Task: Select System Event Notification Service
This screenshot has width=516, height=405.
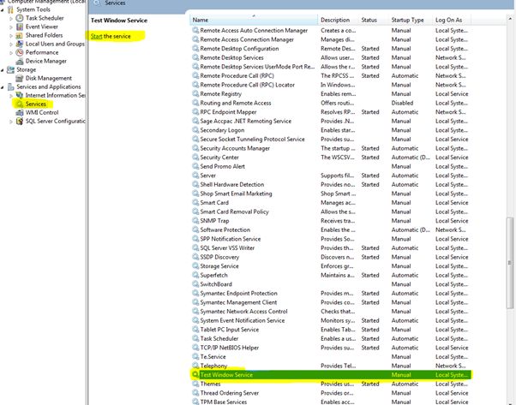Action: [243, 320]
